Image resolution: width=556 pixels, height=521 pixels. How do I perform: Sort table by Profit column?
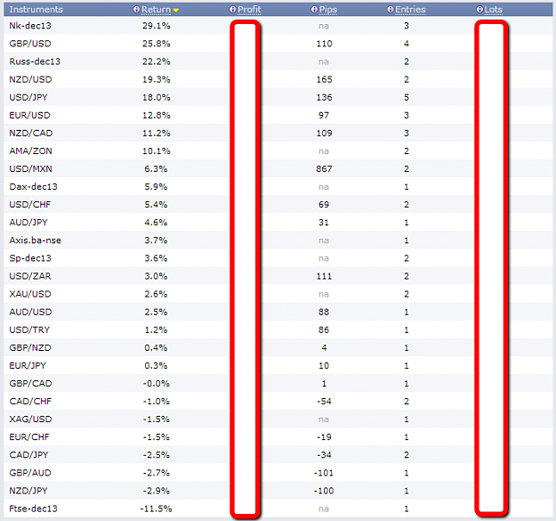point(249,10)
